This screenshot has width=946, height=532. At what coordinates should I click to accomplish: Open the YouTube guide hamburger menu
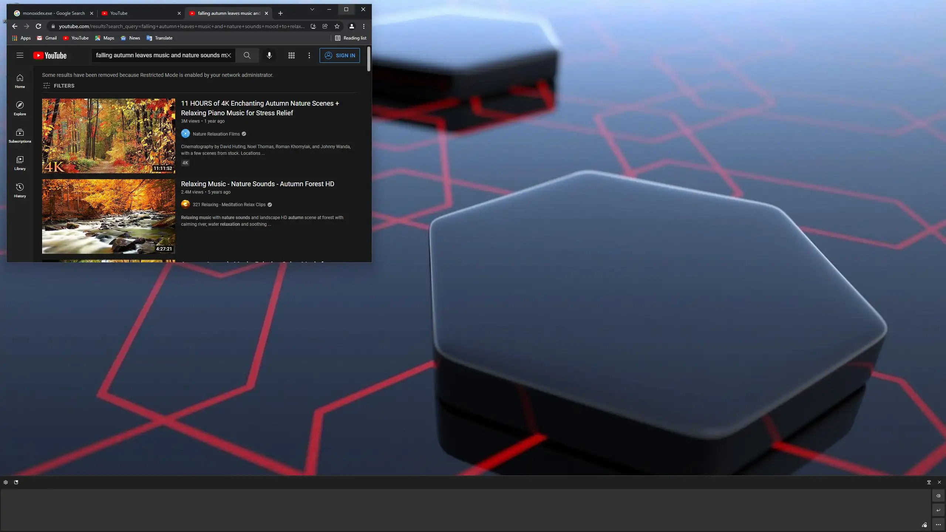point(20,55)
